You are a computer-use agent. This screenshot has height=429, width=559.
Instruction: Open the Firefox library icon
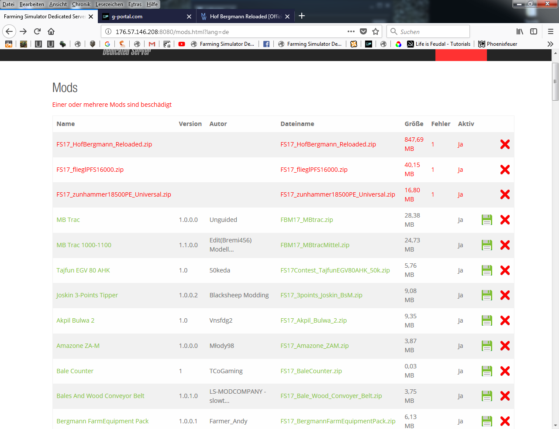click(520, 31)
